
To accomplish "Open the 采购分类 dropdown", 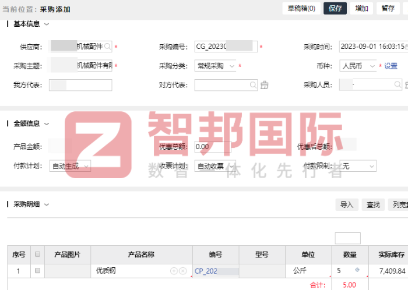I will click(215, 66).
